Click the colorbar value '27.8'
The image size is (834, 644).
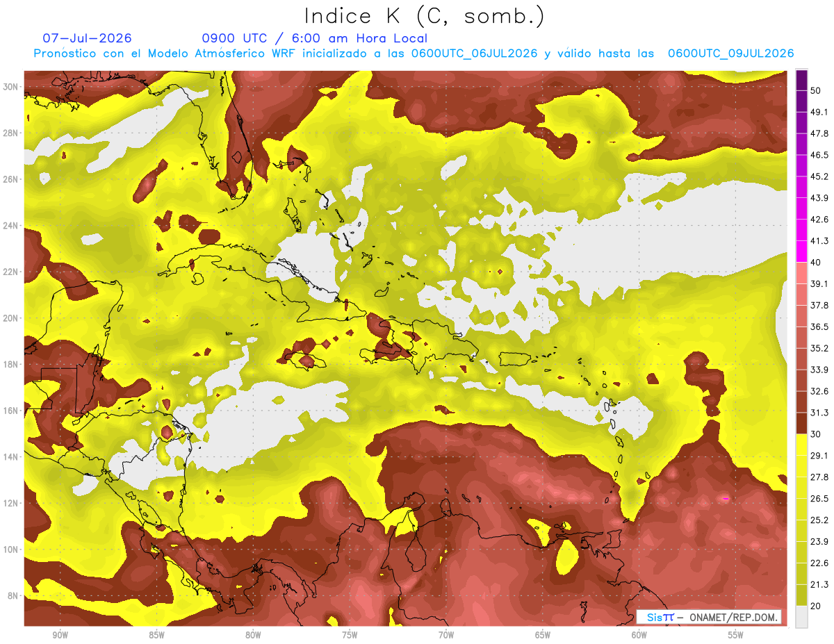(820, 477)
